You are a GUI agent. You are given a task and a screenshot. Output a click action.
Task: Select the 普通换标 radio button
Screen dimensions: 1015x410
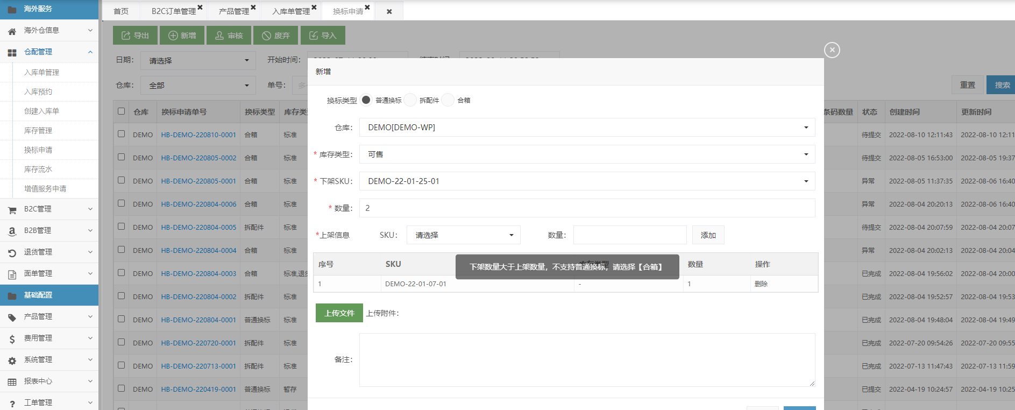pos(366,100)
